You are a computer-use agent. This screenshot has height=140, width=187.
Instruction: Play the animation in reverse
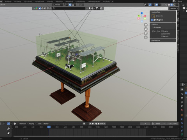click(96, 124)
